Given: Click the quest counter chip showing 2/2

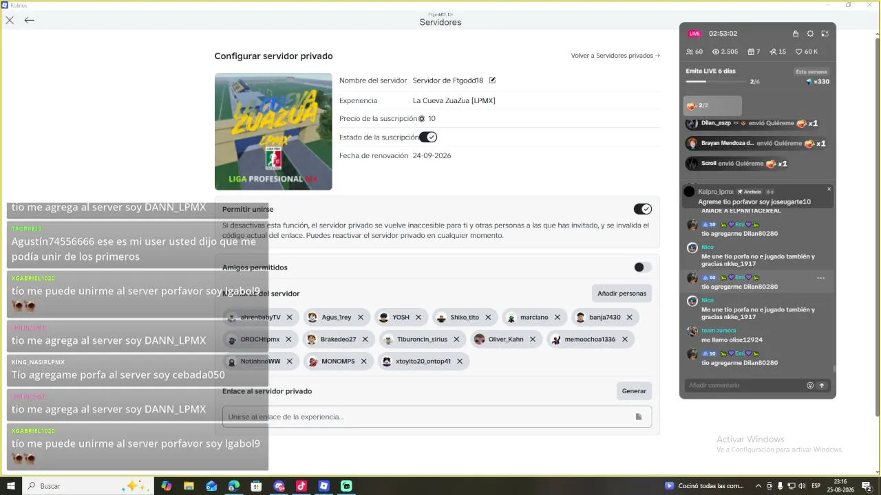Looking at the screenshot, I should click(x=712, y=105).
